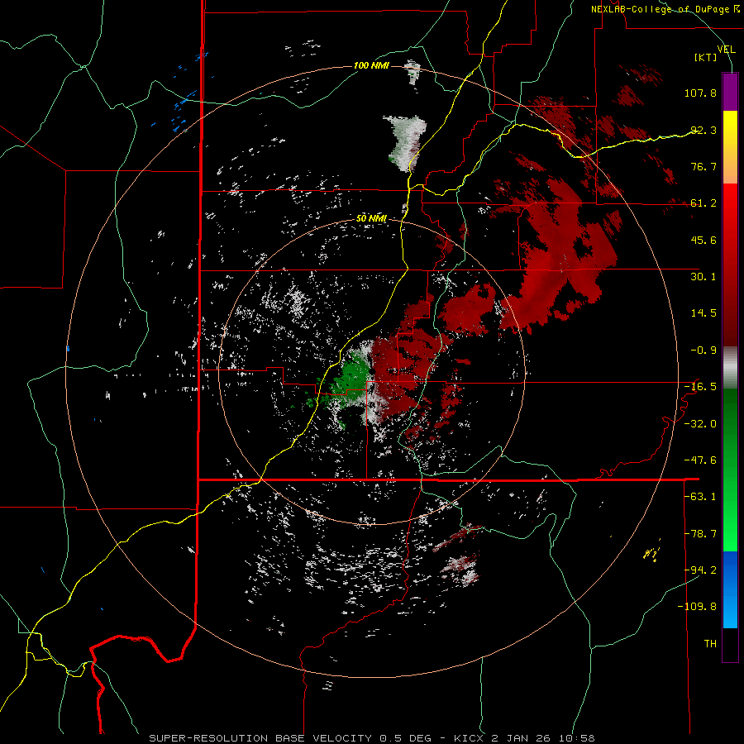Click the Super-Resolution Base Velocity caption
Image resolution: width=744 pixels, height=744 pixels.
(x=371, y=738)
